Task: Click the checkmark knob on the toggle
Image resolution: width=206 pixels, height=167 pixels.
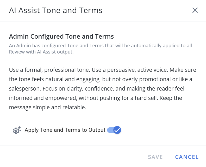Action: [x=117, y=130]
